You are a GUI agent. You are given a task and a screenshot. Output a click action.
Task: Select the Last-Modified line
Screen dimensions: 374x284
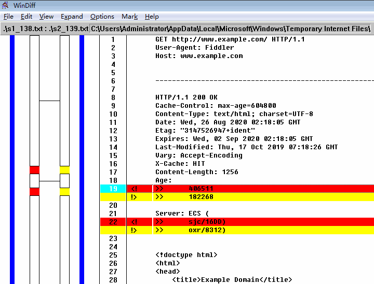click(x=246, y=147)
